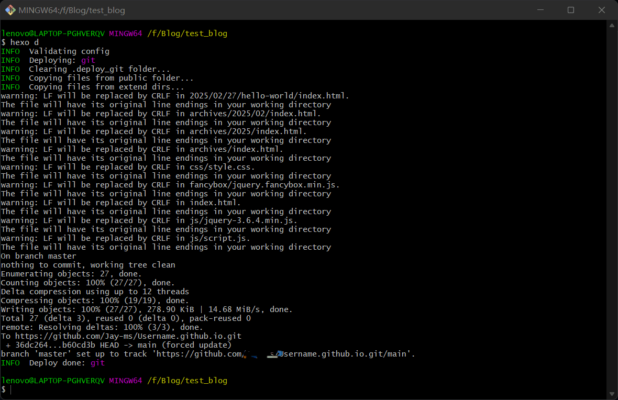Click the "Validating config" info line
This screenshot has width=618, height=400.
pos(69,51)
